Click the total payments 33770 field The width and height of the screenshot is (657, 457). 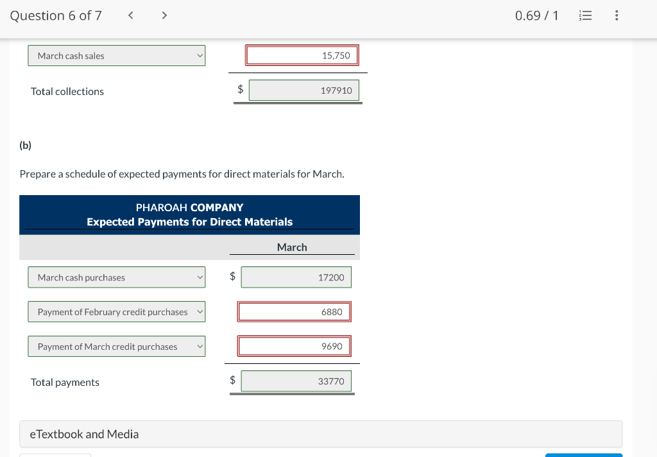[x=296, y=381]
